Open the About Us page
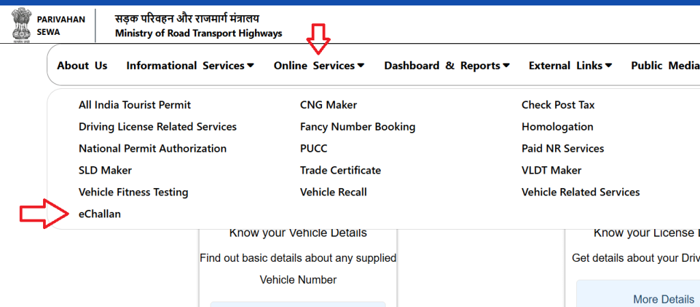 (x=82, y=66)
